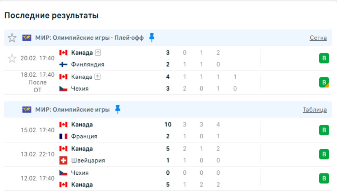Image resolution: width=337 pixels, height=194 pixels.
Task: Click the win badge for Canada–Switzerland match
Action: point(324,154)
